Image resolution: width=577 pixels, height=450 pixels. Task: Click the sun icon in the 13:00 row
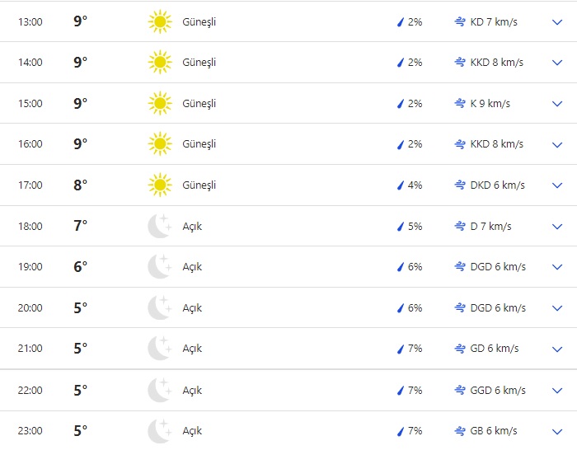pyautogui.click(x=159, y=21)
